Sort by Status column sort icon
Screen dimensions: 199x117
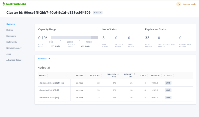point(174,75)
